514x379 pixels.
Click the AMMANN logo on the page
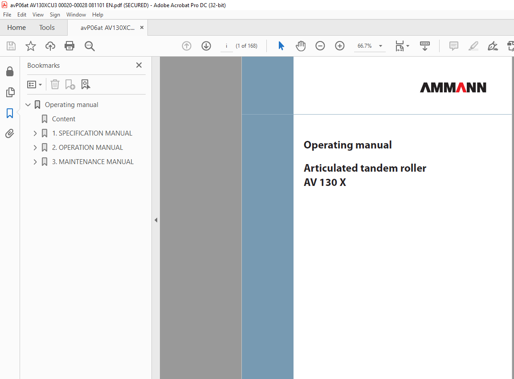pos(453,87)
